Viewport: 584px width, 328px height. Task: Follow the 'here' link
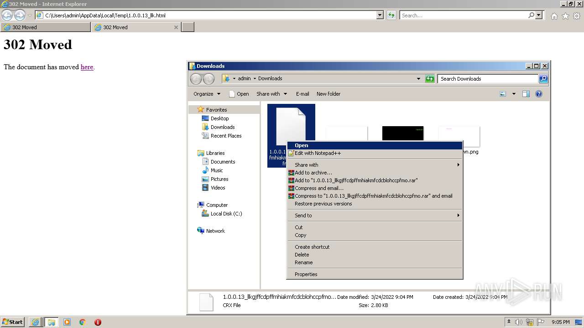point(87,67)
